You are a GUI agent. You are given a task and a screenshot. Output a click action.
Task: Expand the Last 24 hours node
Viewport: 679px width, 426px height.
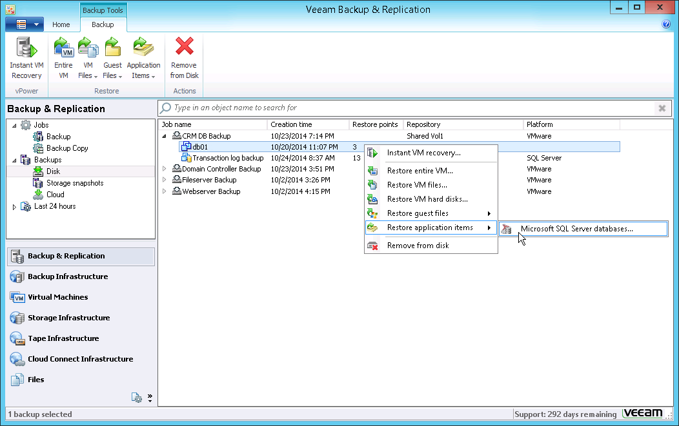(14, 207)
